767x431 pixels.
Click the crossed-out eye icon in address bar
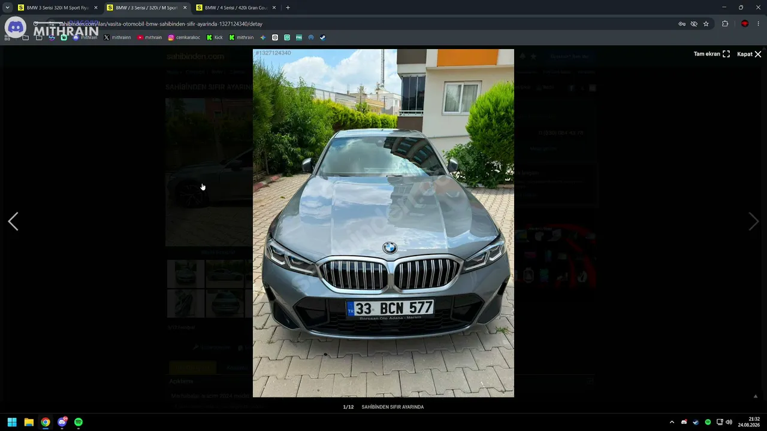tap(694, 24)
